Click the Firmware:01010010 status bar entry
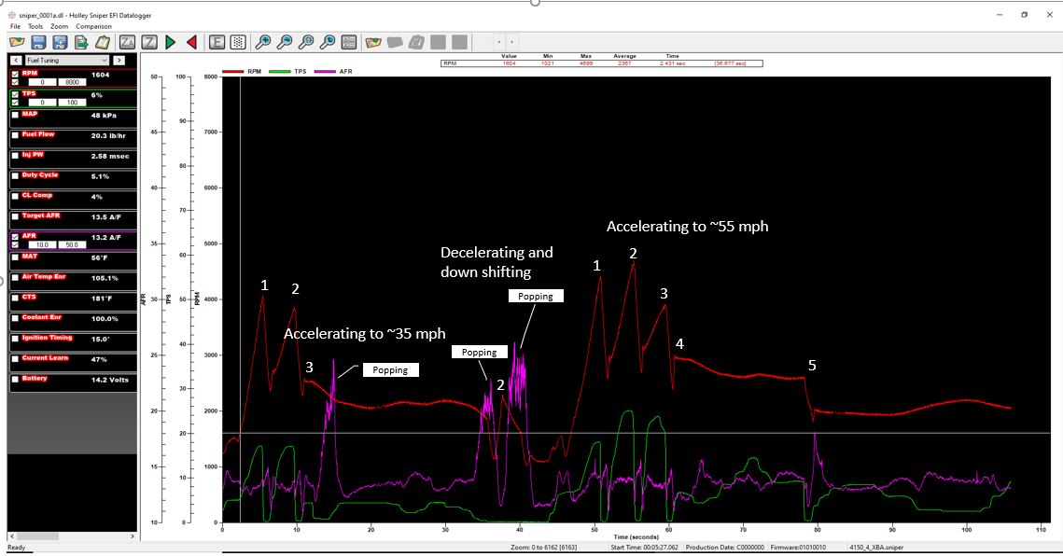Image resolution: width=1063 pixels, height=556 pixels. (798, 548)
